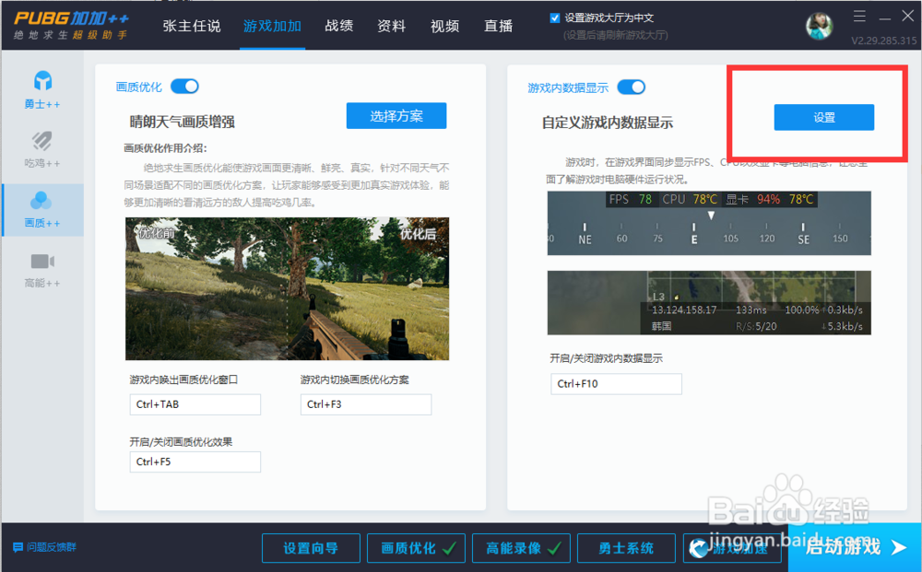Click 开启/关闭游戏内数据显示 label

click(607, 358)
